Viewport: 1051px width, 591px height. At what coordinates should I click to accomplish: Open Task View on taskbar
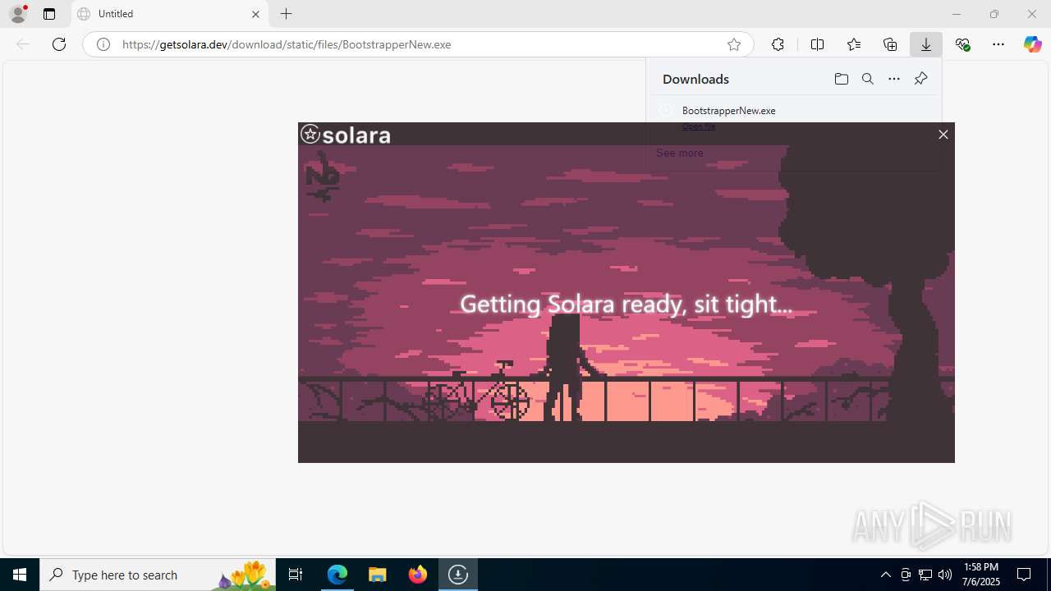[296, 575]
